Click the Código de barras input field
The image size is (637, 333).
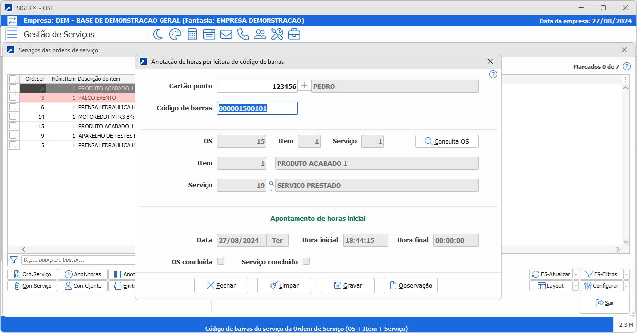point(257,108)
